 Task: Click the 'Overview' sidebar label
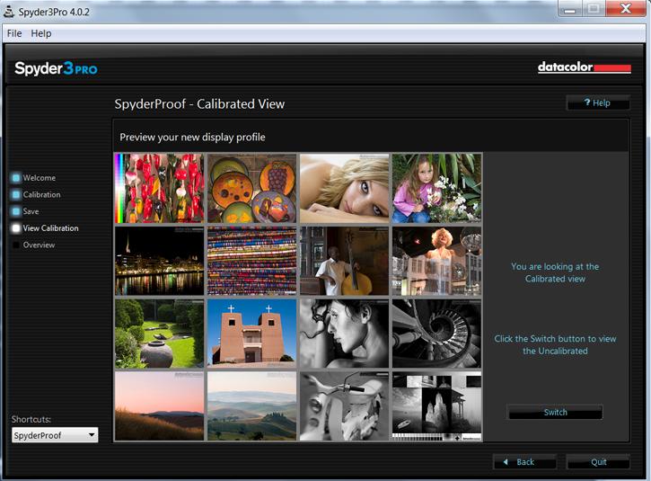coord(39,245)
